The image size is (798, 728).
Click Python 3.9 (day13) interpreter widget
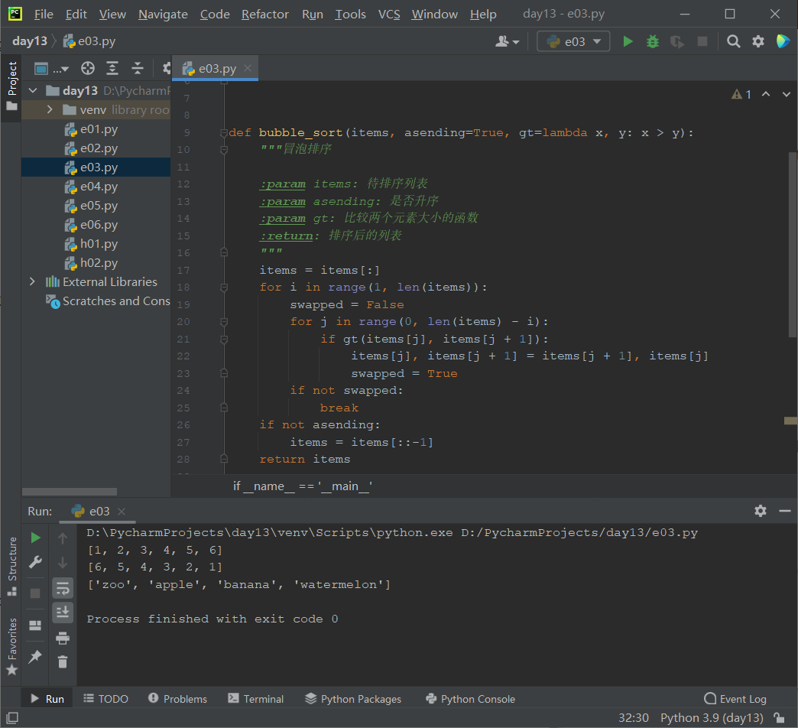pos(712,718)
